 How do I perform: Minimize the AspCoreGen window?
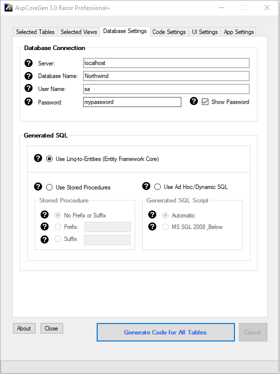click(221, 7)
